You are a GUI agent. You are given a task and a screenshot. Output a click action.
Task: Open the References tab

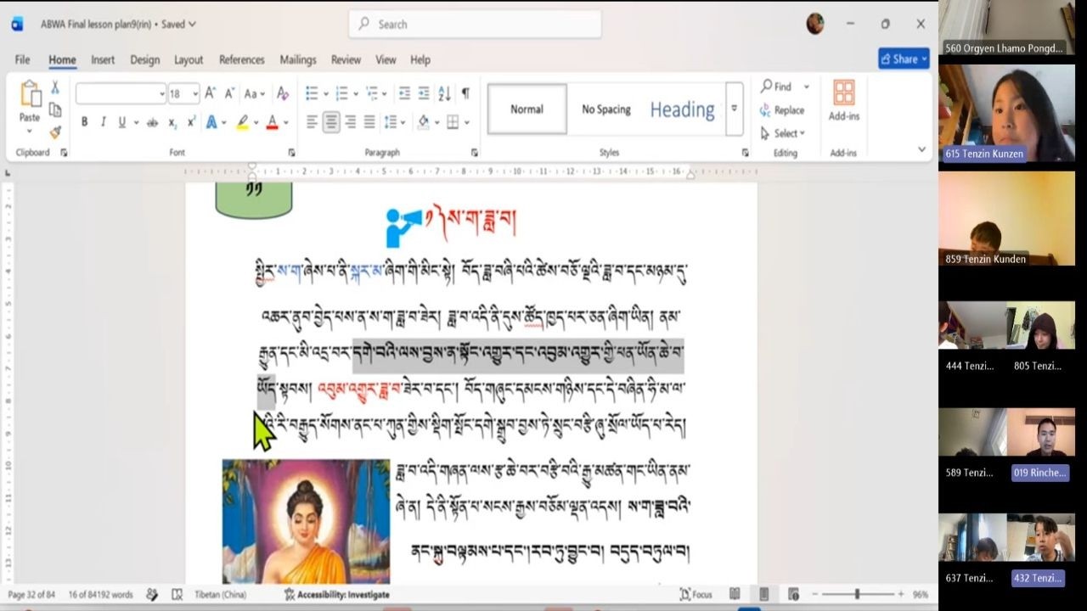[x=241, y=59]
